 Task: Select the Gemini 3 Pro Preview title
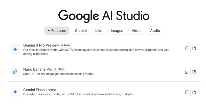[x=41, y=45]
